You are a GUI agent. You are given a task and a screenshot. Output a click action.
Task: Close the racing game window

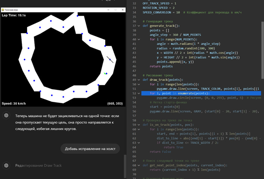point(123,9)
